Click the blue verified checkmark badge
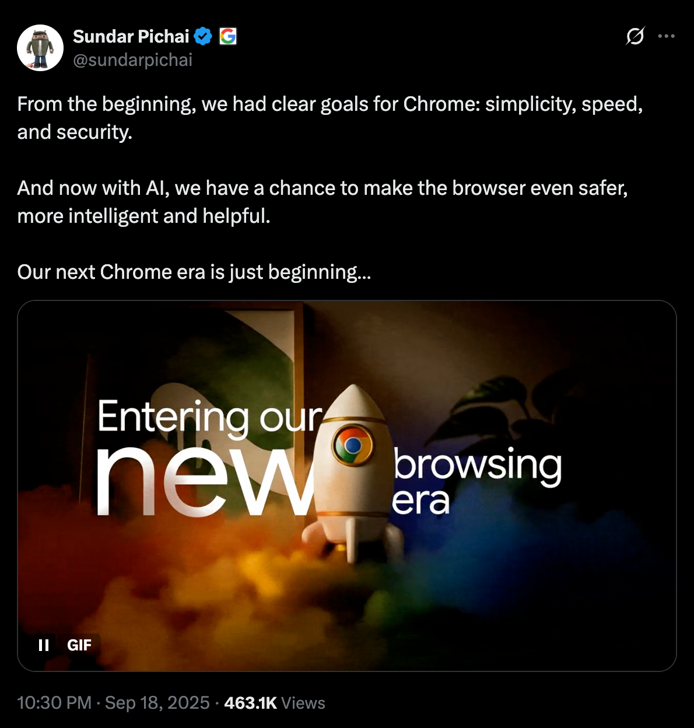This screenshot has width=694, height=728. pyautogui.click(x=203, y=37)
